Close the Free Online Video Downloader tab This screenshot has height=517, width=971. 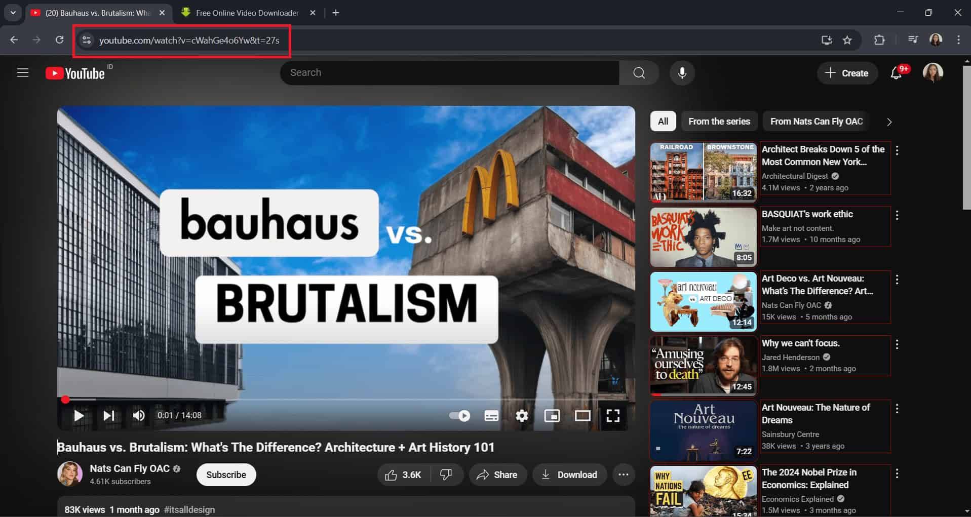point(313,13)
